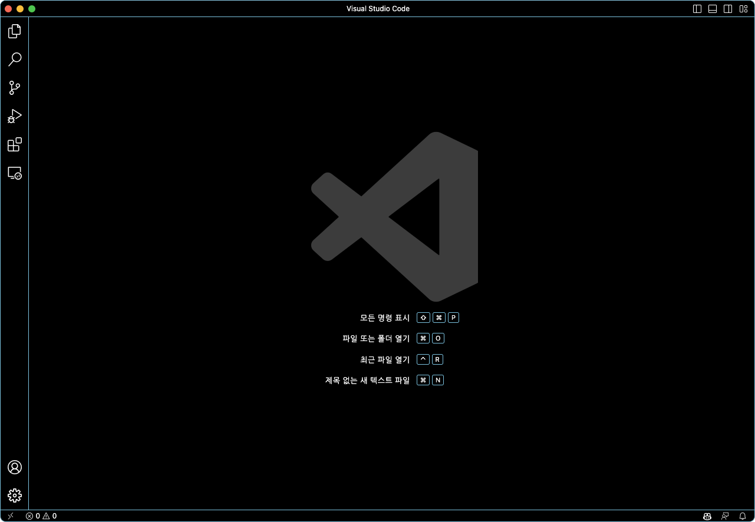Toggle the primary side bar layout button

pos(697,9)
